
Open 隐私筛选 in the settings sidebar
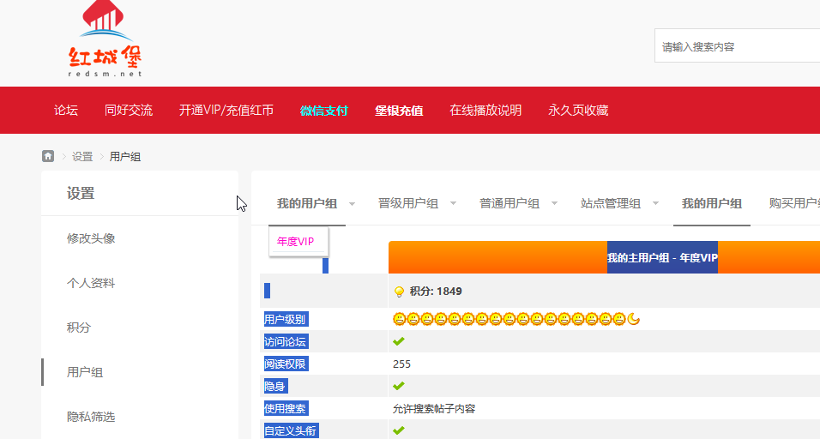tap(91, 417)
